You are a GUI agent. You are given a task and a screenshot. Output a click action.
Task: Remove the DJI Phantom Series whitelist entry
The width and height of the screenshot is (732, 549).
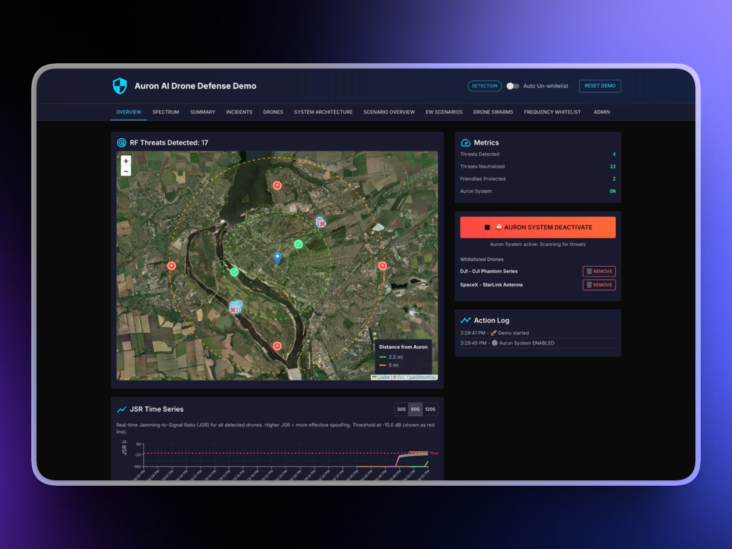click(x=599, y=271)
